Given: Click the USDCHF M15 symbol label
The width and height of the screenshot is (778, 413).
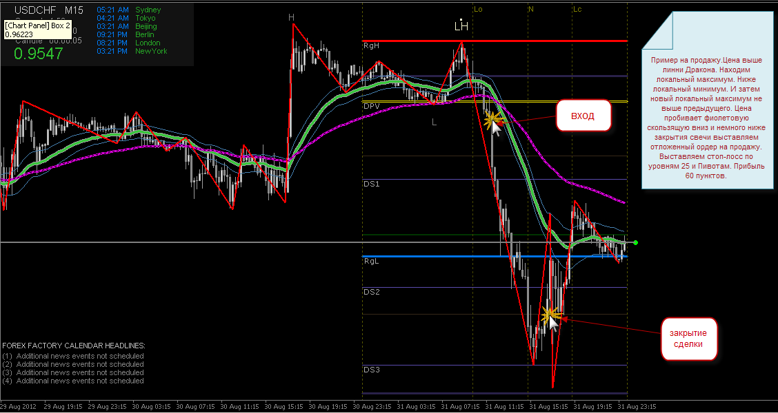Looking at the screenshot, I should [48, 10].
